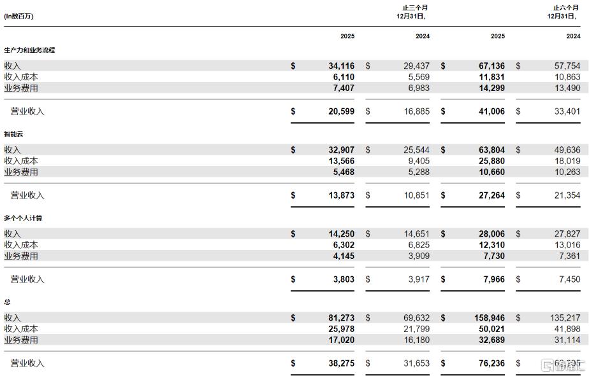The width and height of the screenshot is (589, 376).
Task: Select six-month 2024 生产力 revenue 57,754
Action: pyautogui.click(x=567, y=66)
